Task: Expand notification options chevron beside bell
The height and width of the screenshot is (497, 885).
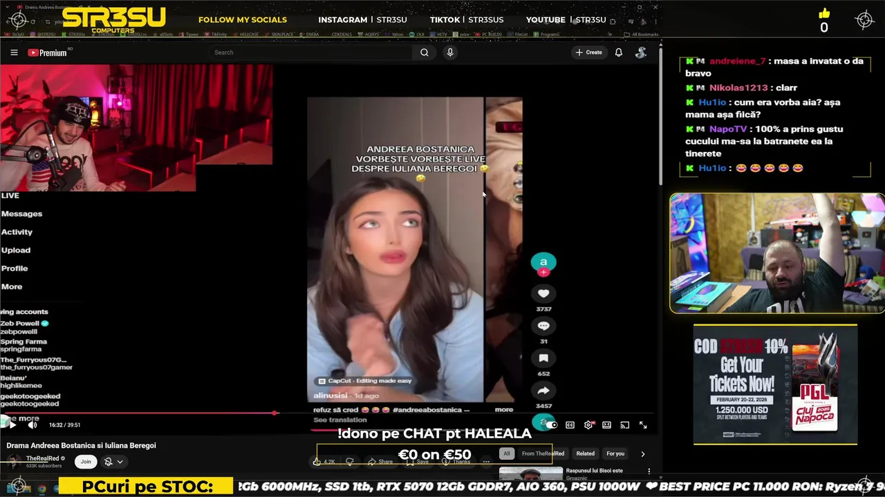Action: point(120,462)
